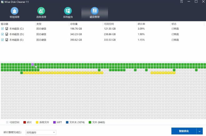206x136 pixels.
Task: Sort by the 碎片率 column header
Action: [x=141, y=24]
